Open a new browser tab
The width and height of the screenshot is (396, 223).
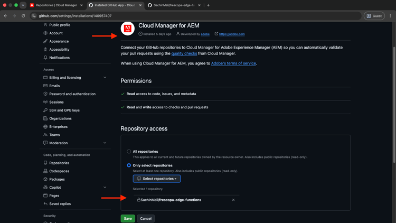tap(208, 5)
